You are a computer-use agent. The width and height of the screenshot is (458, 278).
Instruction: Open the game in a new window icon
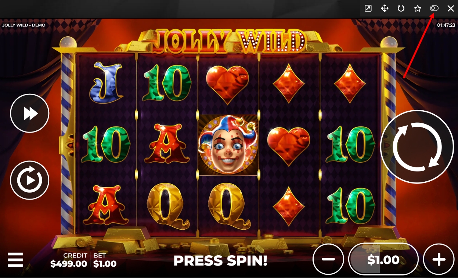point(368,8)
